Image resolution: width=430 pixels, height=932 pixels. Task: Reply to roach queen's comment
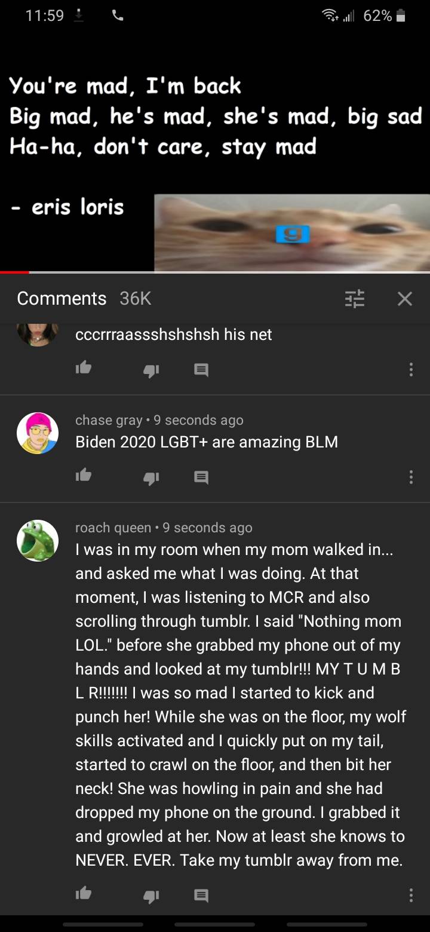[x=201, y=896]
